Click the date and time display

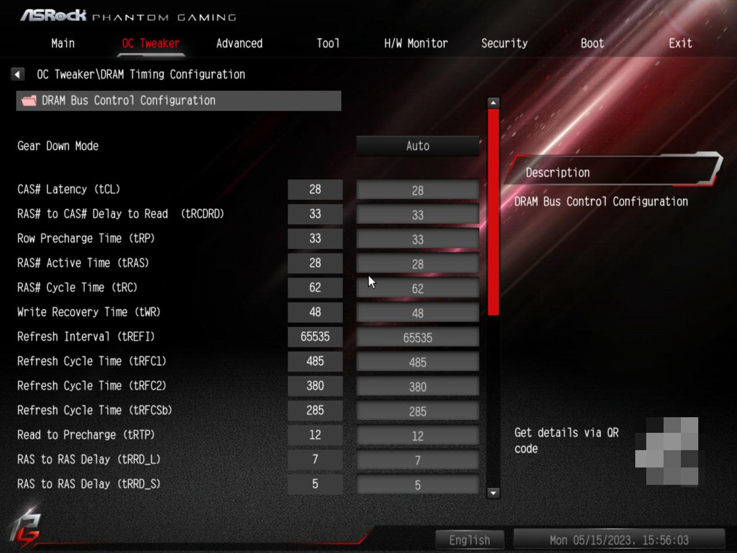click(619, 540)
